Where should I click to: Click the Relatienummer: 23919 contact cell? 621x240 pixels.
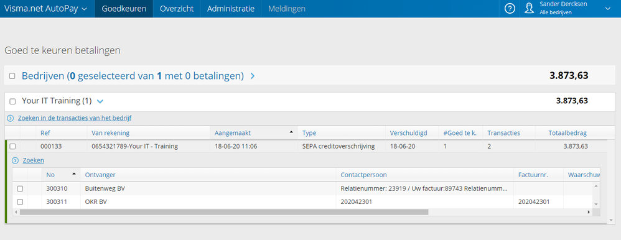click(425, 188)
